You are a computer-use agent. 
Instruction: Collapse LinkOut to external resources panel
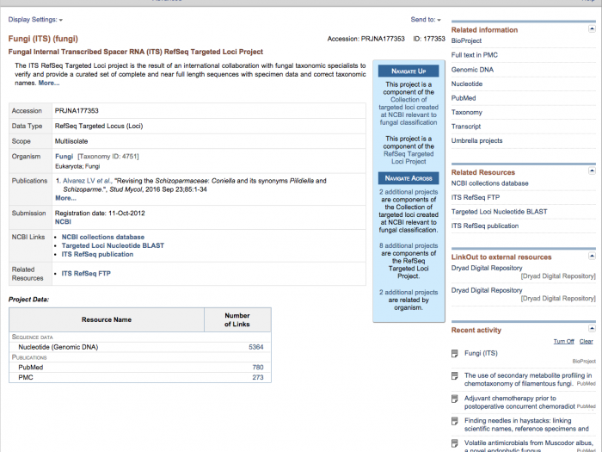(592, 256)
